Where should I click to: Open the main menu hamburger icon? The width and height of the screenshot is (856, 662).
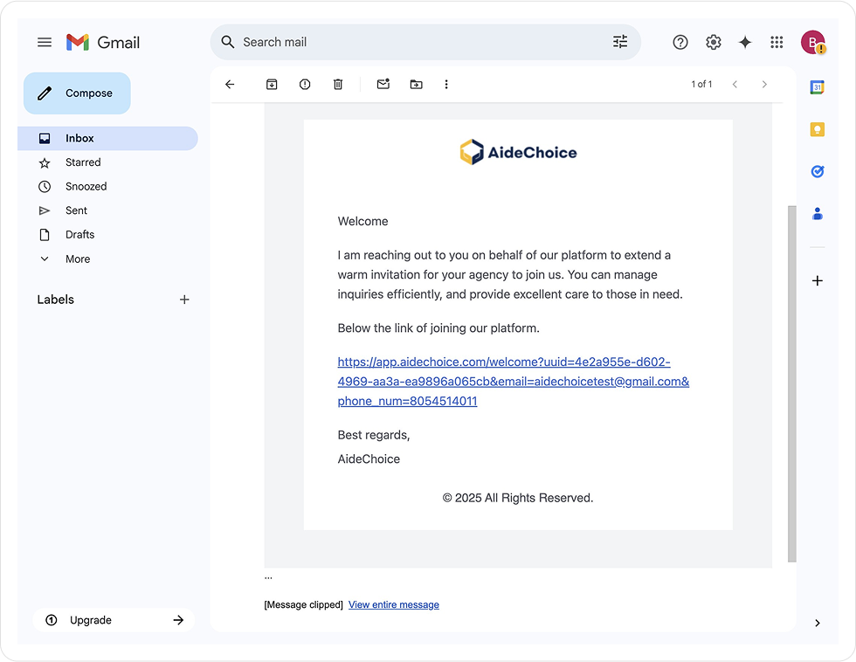[x=45, y=42]
